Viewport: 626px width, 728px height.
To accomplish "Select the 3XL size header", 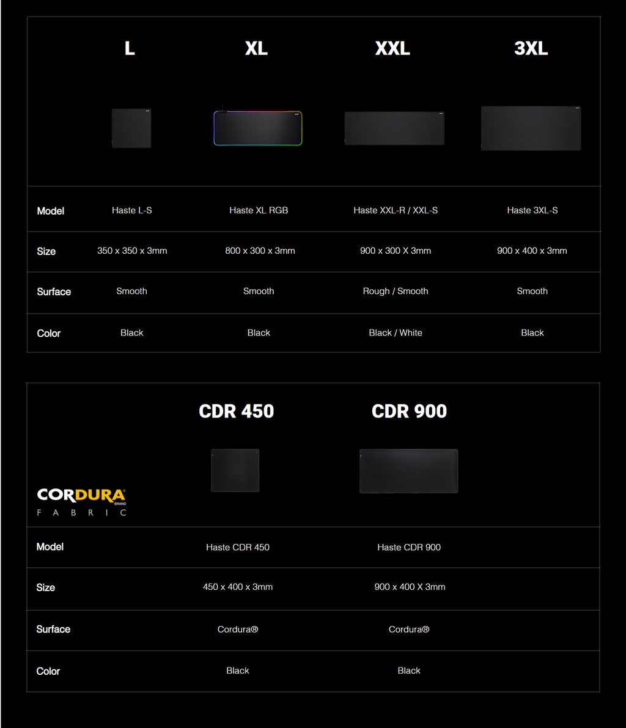I will (x=531, y=48).
